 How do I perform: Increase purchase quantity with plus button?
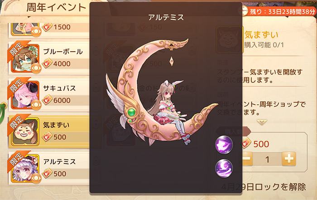click(289, 159)
